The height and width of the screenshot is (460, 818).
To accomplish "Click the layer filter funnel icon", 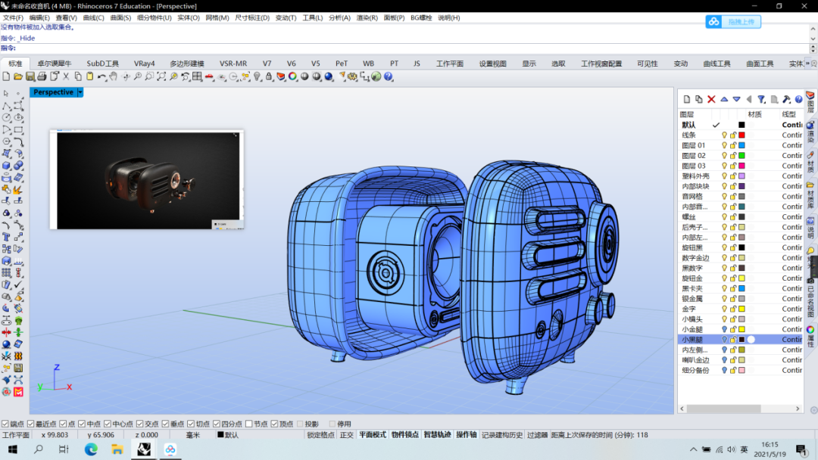I will [x=761, y=99].
